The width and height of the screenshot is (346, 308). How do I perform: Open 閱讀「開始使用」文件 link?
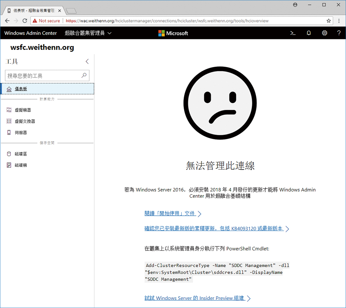pyautogui.click(x=173, y=214)
